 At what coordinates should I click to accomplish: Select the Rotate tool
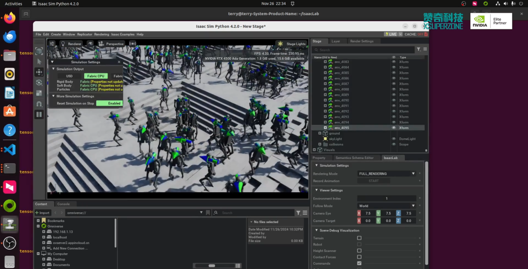pyautogui.click(x=39, y=83)
